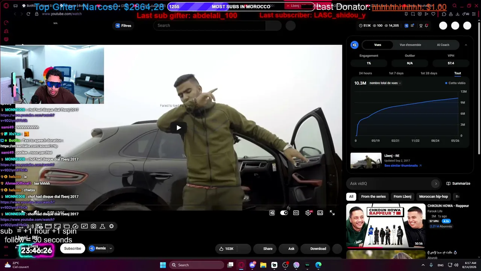Focus the YouTube Search field
Image resolution: width=481 pixels, height=271 pixels.
pos(209,26)
